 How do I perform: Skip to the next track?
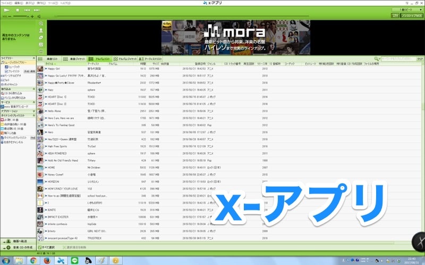click(36, 10)
